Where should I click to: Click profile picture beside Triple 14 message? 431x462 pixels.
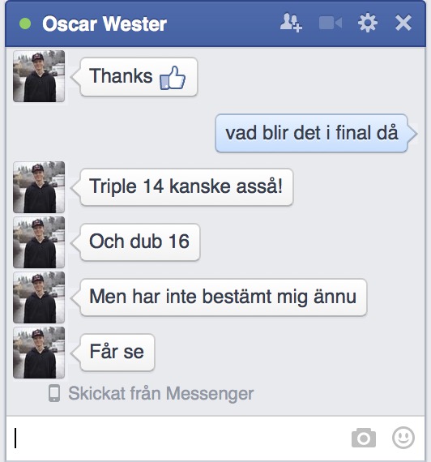pos(39,187)
